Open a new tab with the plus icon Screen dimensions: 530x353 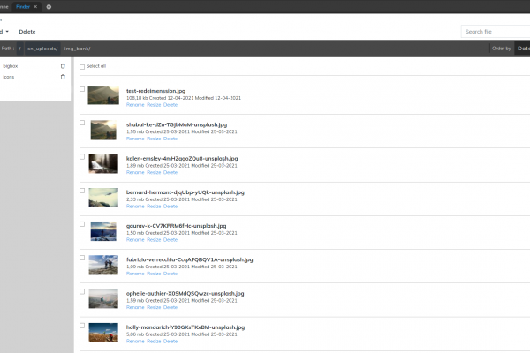[x=49, y=6]
